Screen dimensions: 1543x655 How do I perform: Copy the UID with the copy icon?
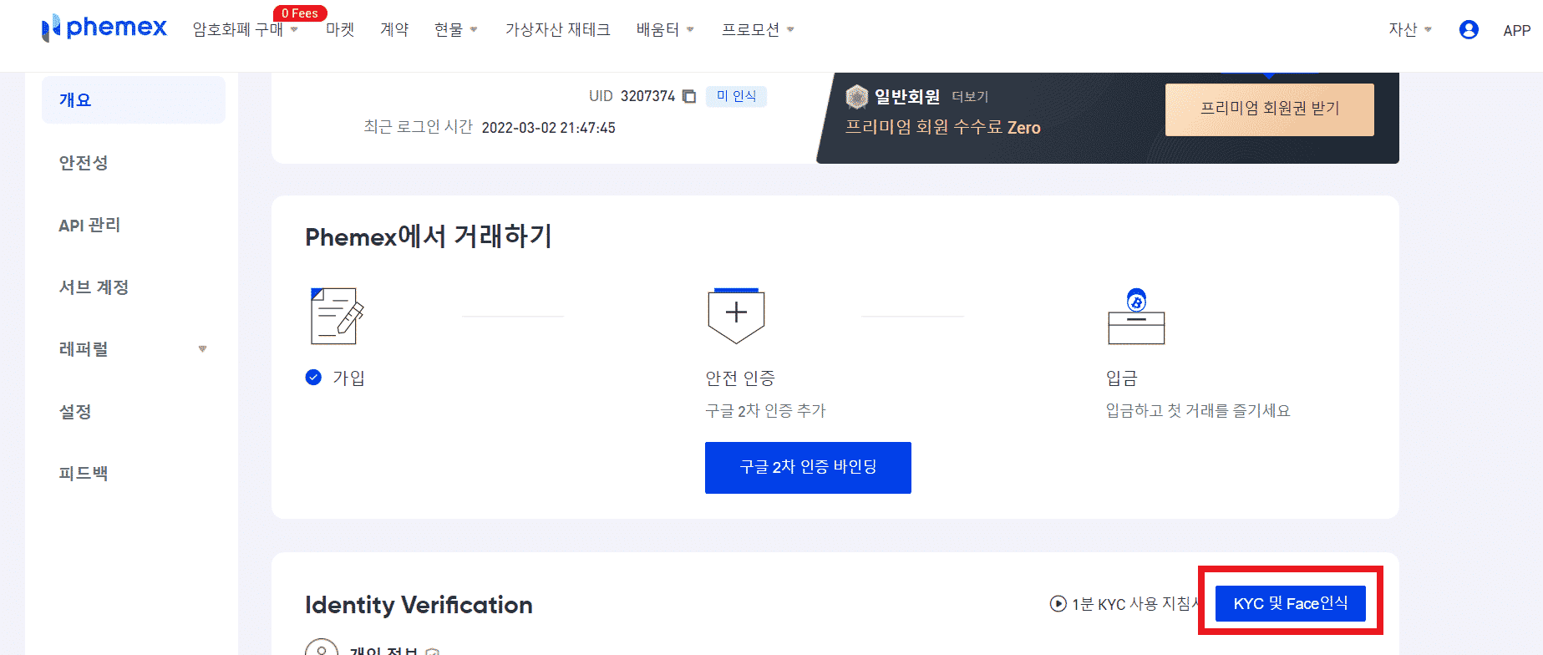689,96
